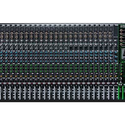Toggle the switch above channel 29/30 gain knob

115,41
